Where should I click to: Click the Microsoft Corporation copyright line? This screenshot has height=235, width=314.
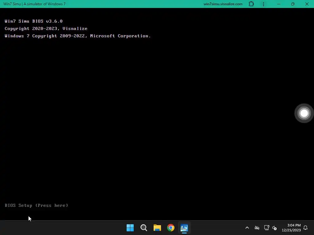[x=78, y=36]
